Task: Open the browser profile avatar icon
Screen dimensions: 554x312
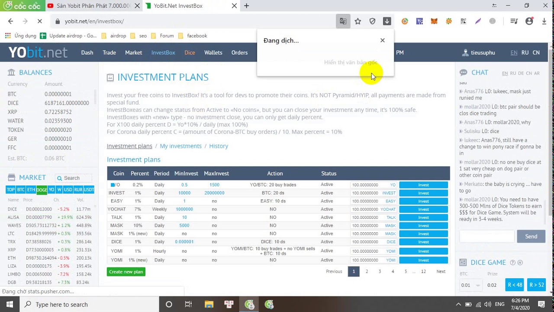Action: (529, 21)
